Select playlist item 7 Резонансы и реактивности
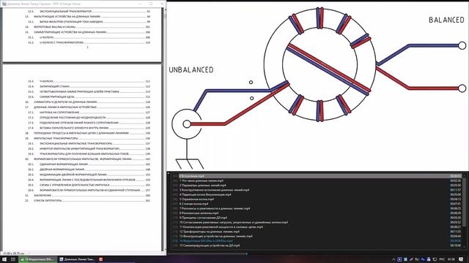 coord(317,208)
